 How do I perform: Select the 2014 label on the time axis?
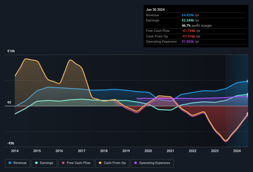coord(15,151)
